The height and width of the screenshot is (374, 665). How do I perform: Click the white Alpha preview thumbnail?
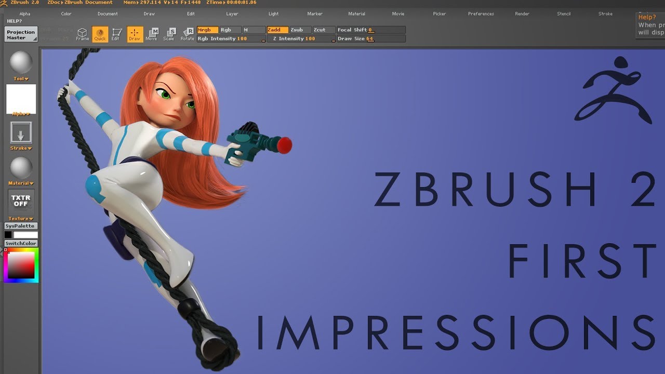pyautogui.click(x=21, y=98)
